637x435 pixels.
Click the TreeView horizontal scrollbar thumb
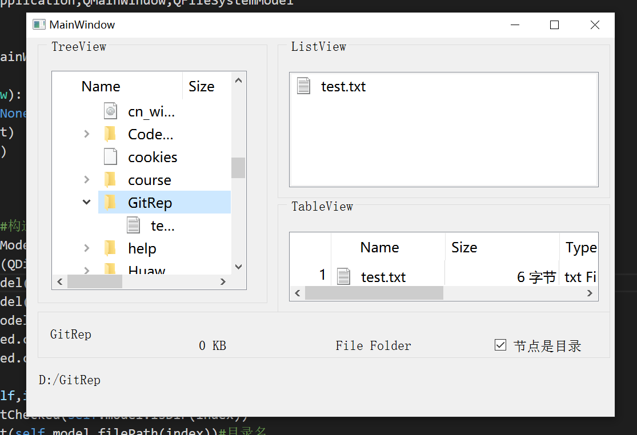[x=95, y=281]
